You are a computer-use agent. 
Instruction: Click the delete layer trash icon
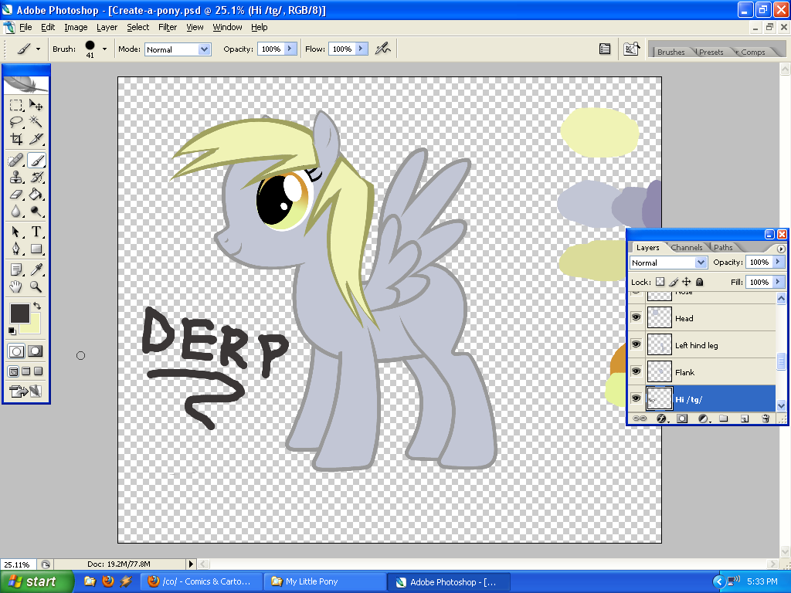pos(766,418)
